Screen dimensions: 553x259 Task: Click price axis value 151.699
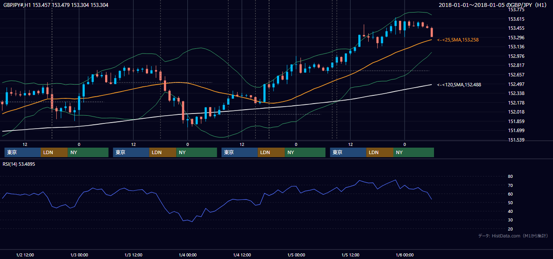pos(516,130)
